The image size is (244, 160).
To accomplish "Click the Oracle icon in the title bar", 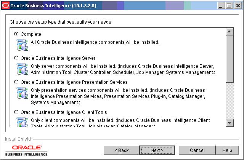I will [5, 5].
